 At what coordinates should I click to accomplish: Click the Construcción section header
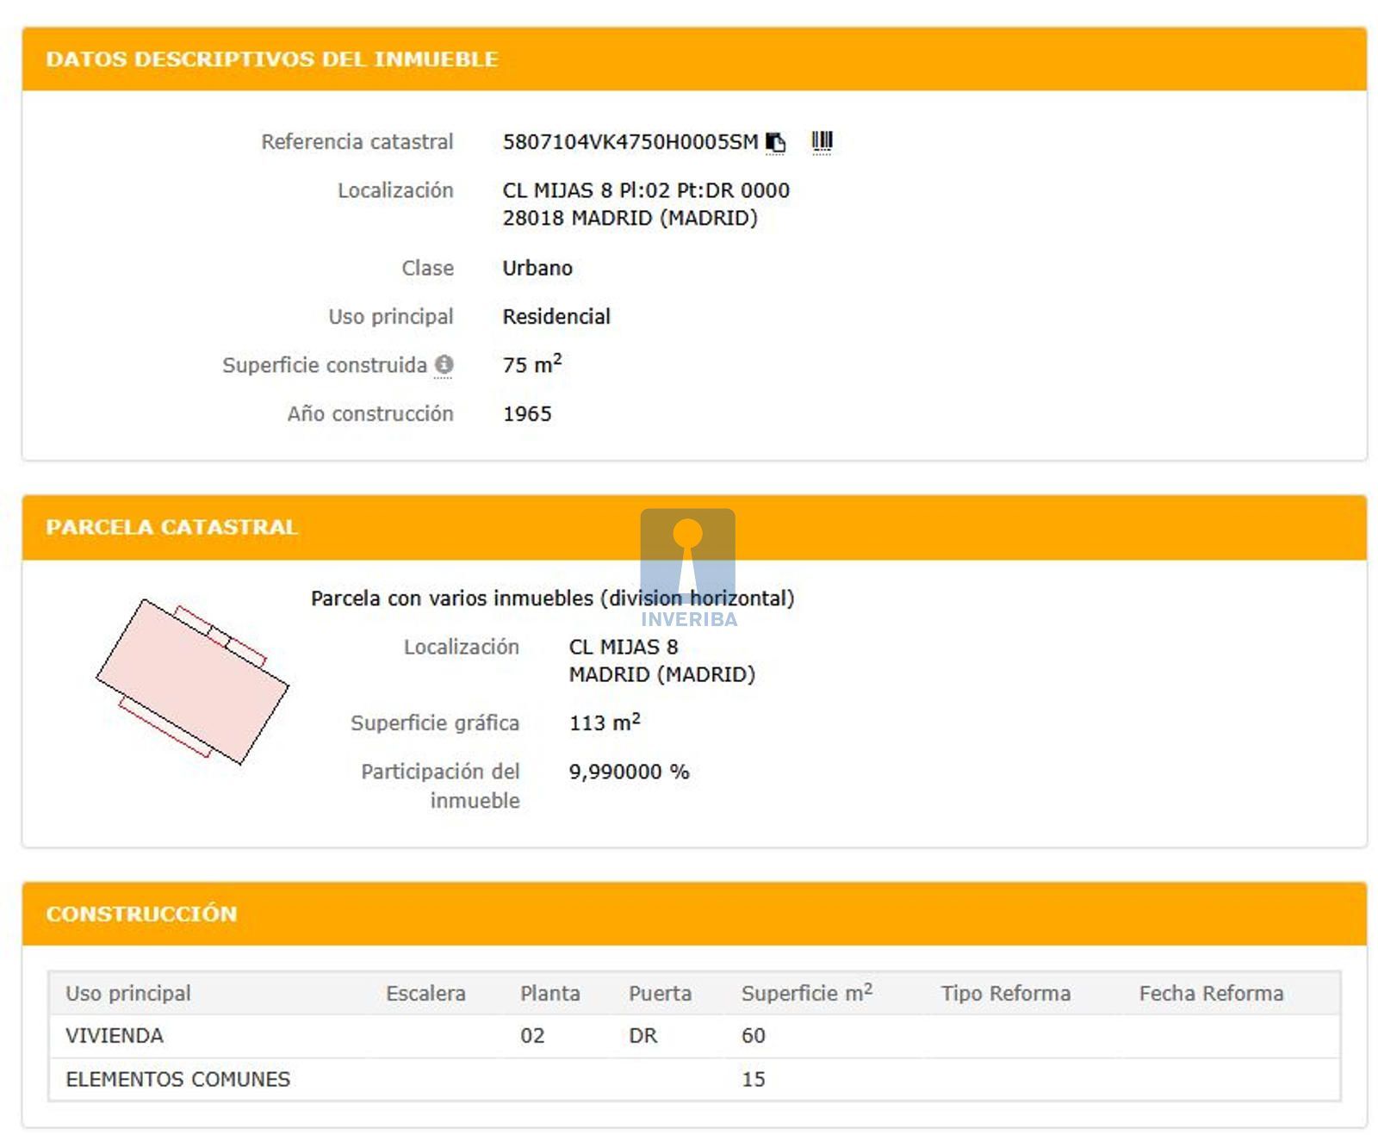tap(141, 914)
